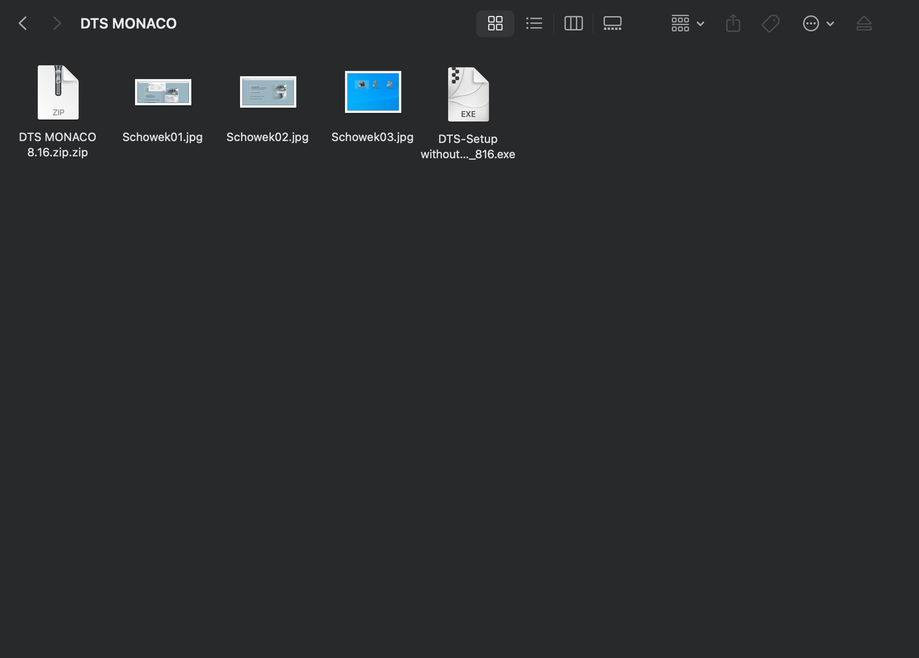Select the Schowek02.jpg thumbnail
Viewport: 919px width, 658px height.
268,92
